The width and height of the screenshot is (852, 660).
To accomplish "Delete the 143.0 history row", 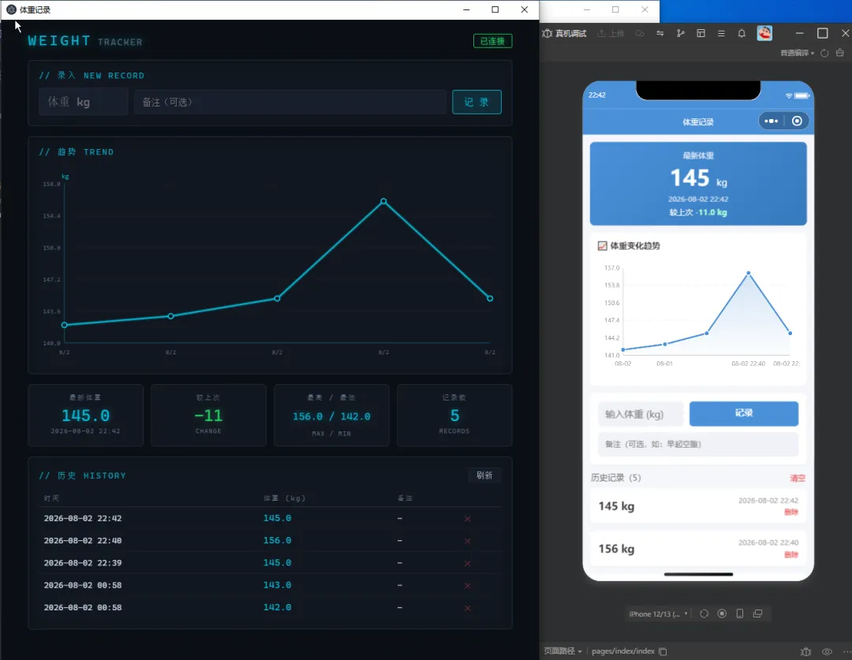I will [x=467, y=586].
